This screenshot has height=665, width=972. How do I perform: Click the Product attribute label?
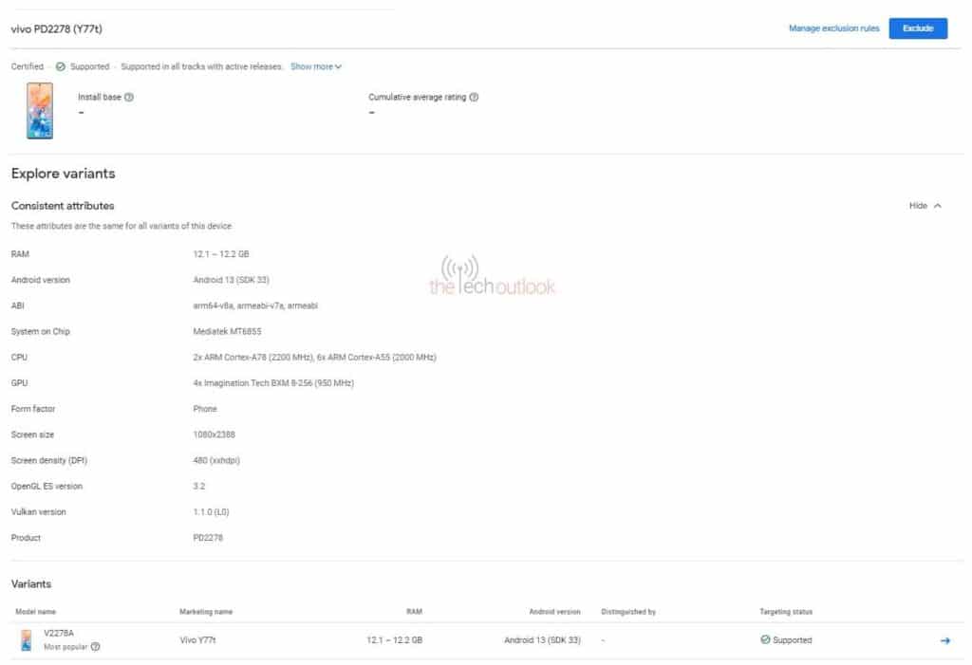[26, 538]
